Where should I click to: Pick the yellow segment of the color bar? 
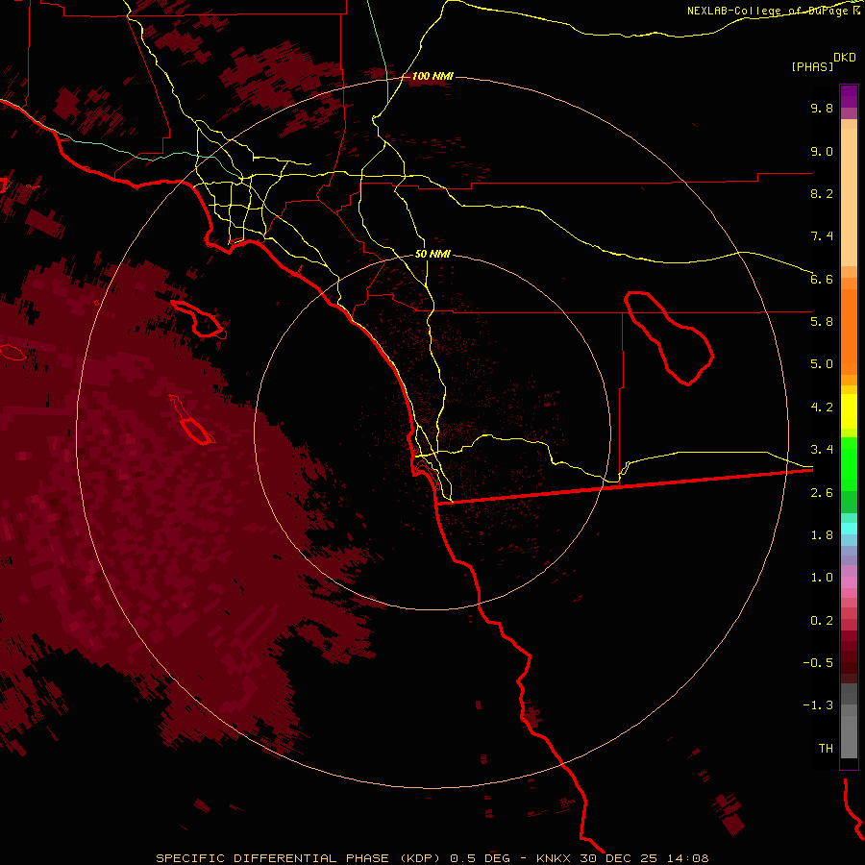point(849,411)
